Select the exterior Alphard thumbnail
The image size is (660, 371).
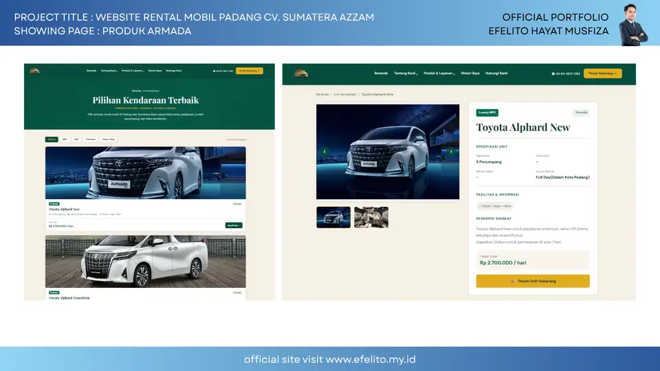[333, 217]
